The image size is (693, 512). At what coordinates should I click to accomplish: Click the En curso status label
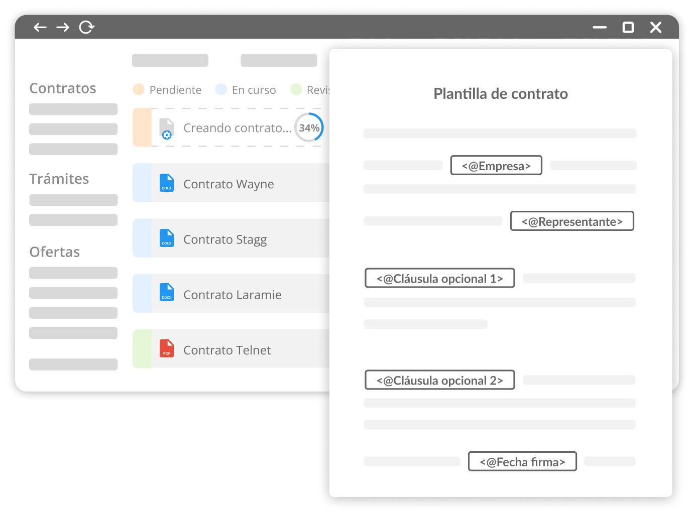click(254, 90)
